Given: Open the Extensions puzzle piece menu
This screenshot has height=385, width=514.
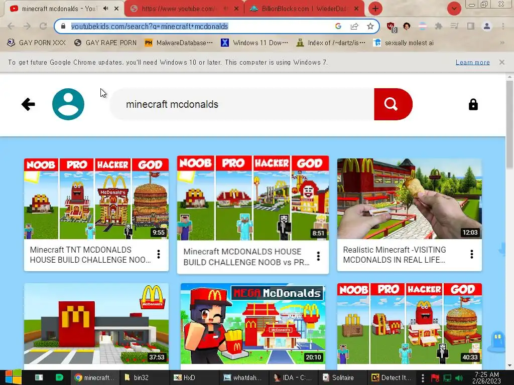Looking at the screenshot, I should click(x=438, y=26).
